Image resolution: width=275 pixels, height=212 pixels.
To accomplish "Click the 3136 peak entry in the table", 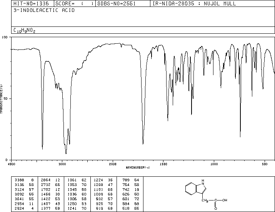I will coord(24,185).
